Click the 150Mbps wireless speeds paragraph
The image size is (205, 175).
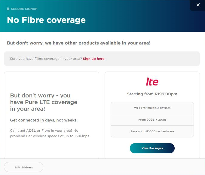click(x=50, y=133)
